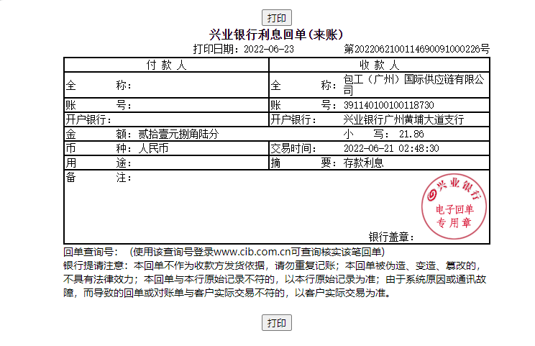The height and width of the screenshot is (346, 535).
Task: Click the payer 开户银行 label
Action: [x=88, y=119]
